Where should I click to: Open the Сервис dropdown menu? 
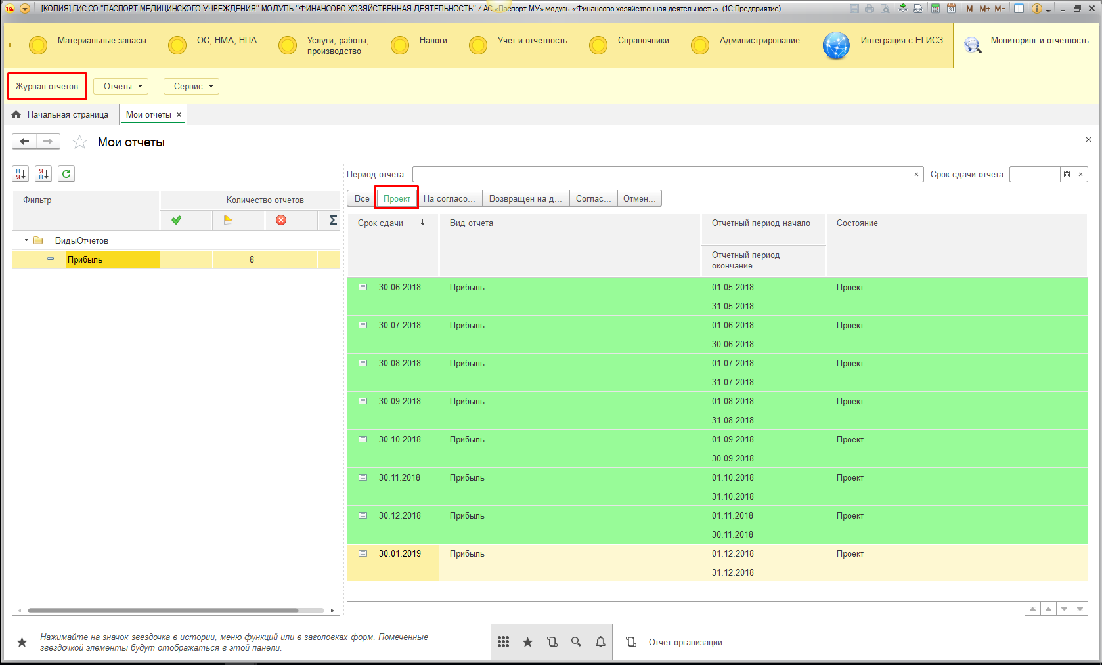click(x=191, y=87)
